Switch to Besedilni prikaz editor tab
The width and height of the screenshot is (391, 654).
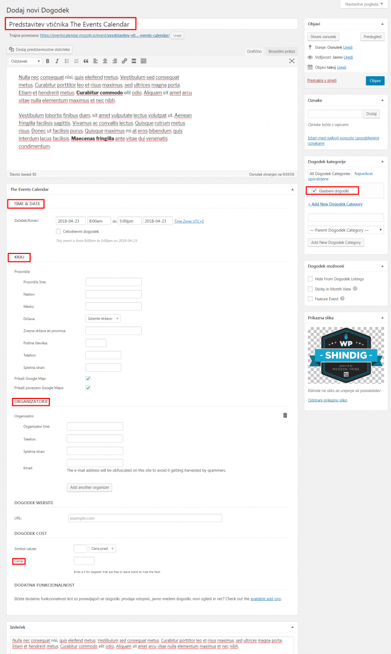pyautogui.click(x=282, y=51)
